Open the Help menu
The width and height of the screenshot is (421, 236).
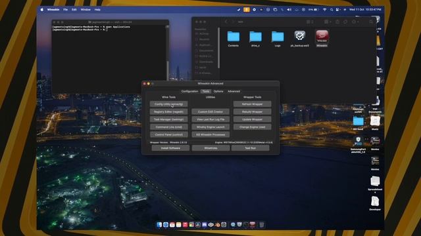pyautogui.click(x=97, y=9)
